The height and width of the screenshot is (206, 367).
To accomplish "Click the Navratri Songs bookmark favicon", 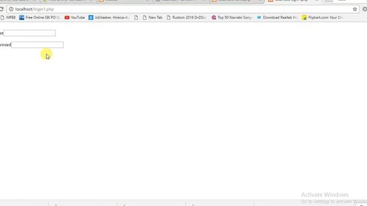I will (x=214, y=18).
